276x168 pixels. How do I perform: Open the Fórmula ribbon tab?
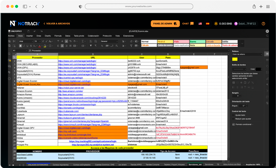58,36
